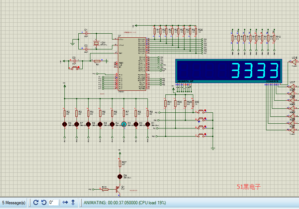Select capacitor C2
The height and width of the screenshot is (209, 299).
[86, 49]
